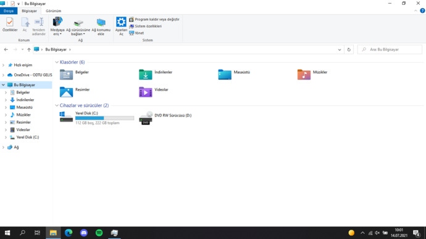Select OneDrive - ODTU GELIS in sidebar
Screen dimensions: 426x239
(x=33, y=75)
